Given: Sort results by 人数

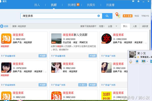Looking at the screenshot, I should pyautogui.click(x=135, y=26).
